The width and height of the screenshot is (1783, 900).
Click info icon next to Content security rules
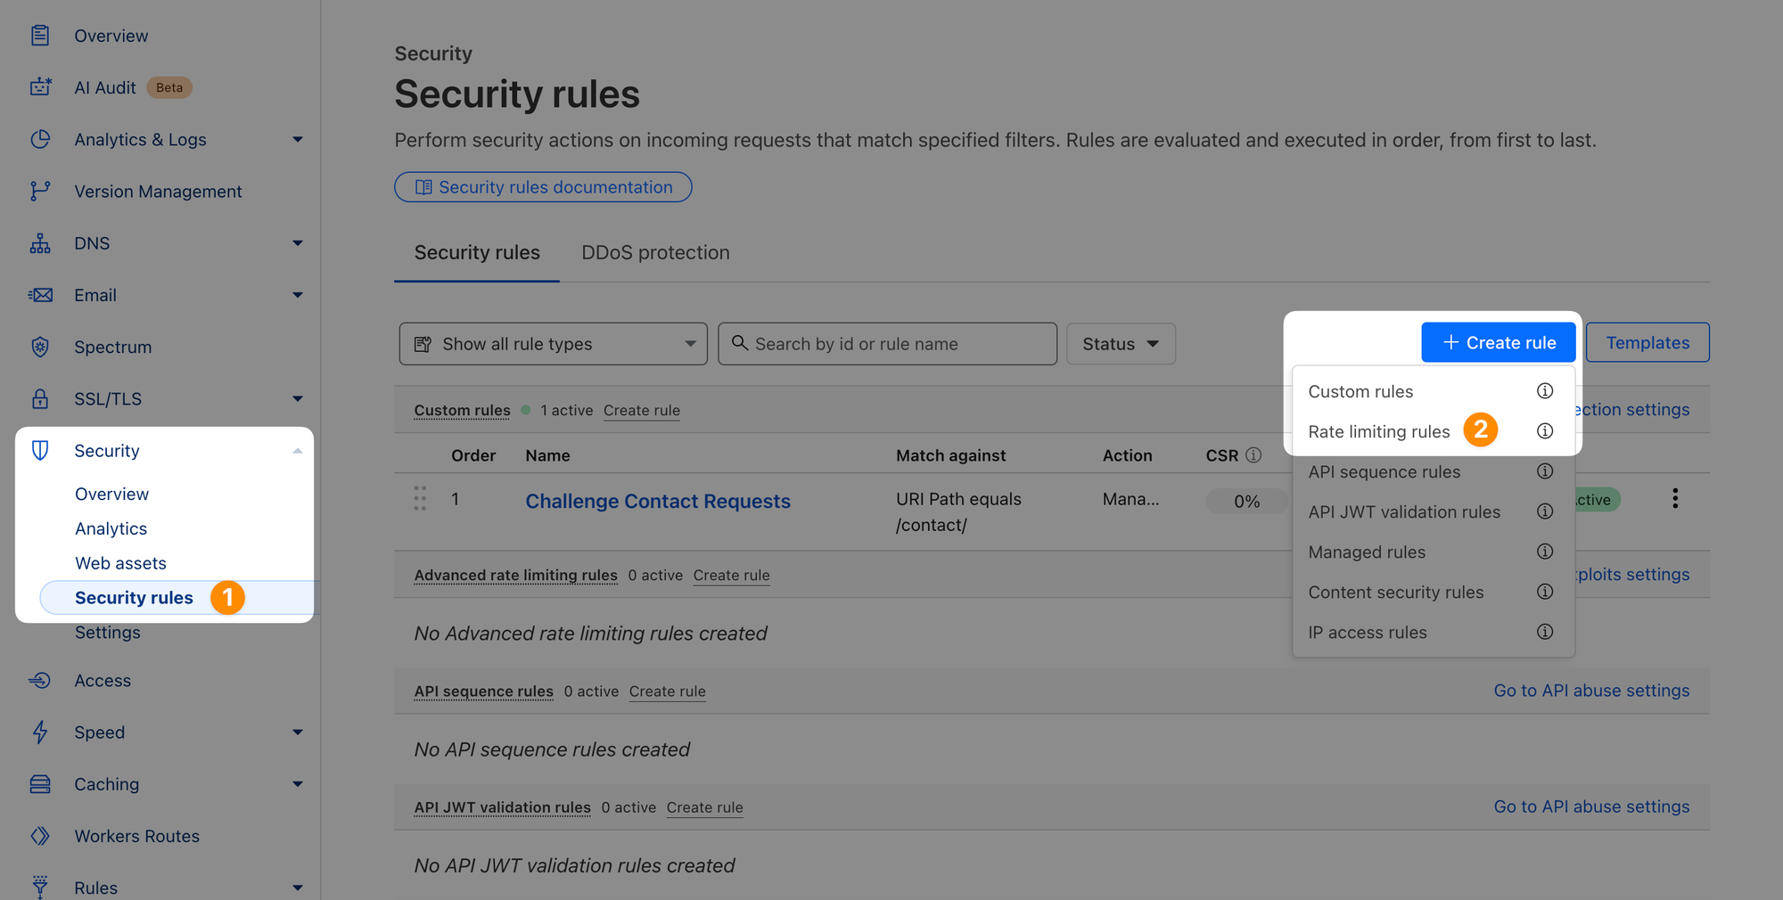pyautogui.click(x=1545, y=592)
